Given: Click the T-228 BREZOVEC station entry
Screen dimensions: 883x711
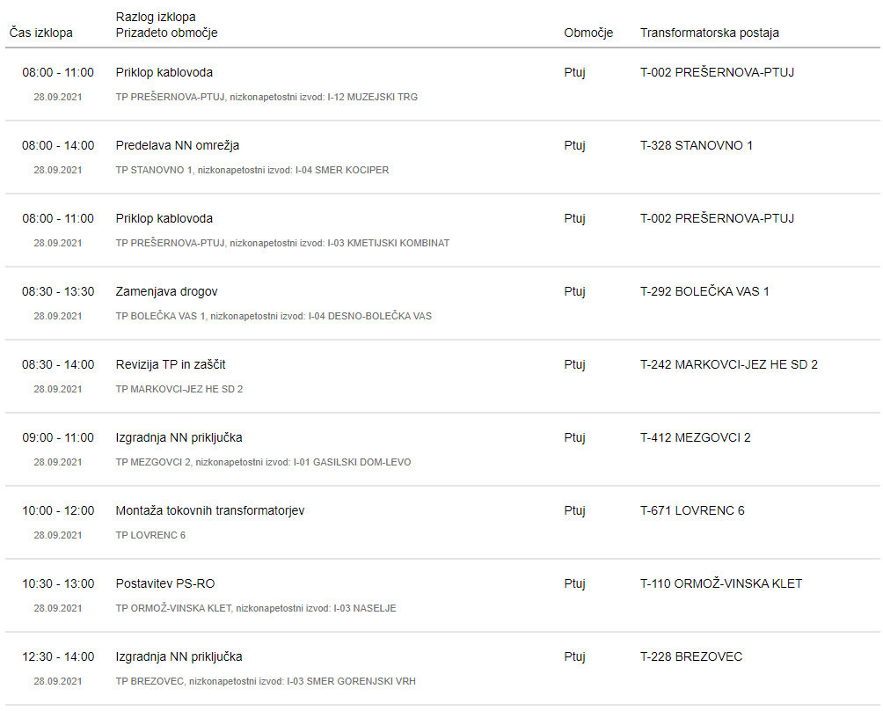Looking at the screenshot, I should 691,656.
